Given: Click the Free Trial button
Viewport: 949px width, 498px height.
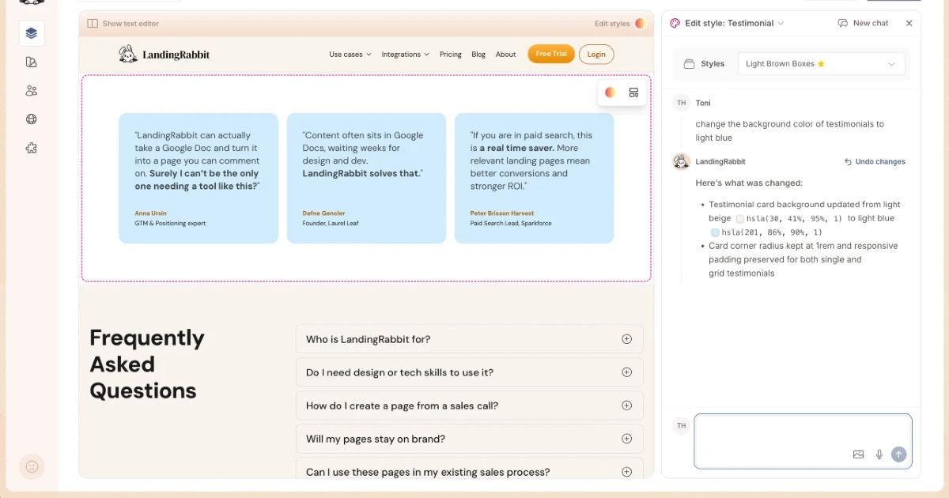Looking at the screenshot, I should click(551, 54).
